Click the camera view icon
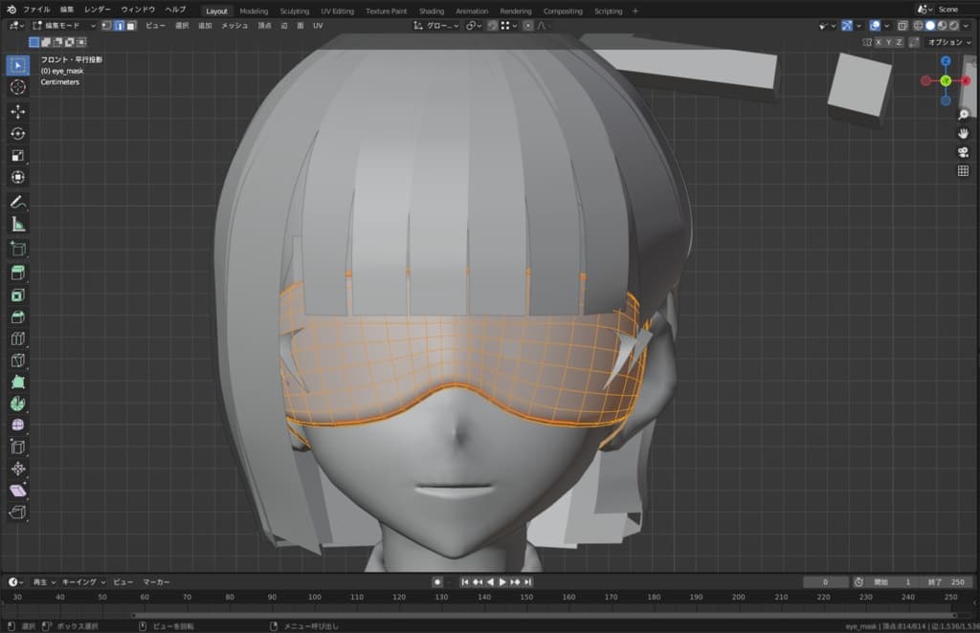The width and height of the screenshot is (980, 633). (963, 152)
